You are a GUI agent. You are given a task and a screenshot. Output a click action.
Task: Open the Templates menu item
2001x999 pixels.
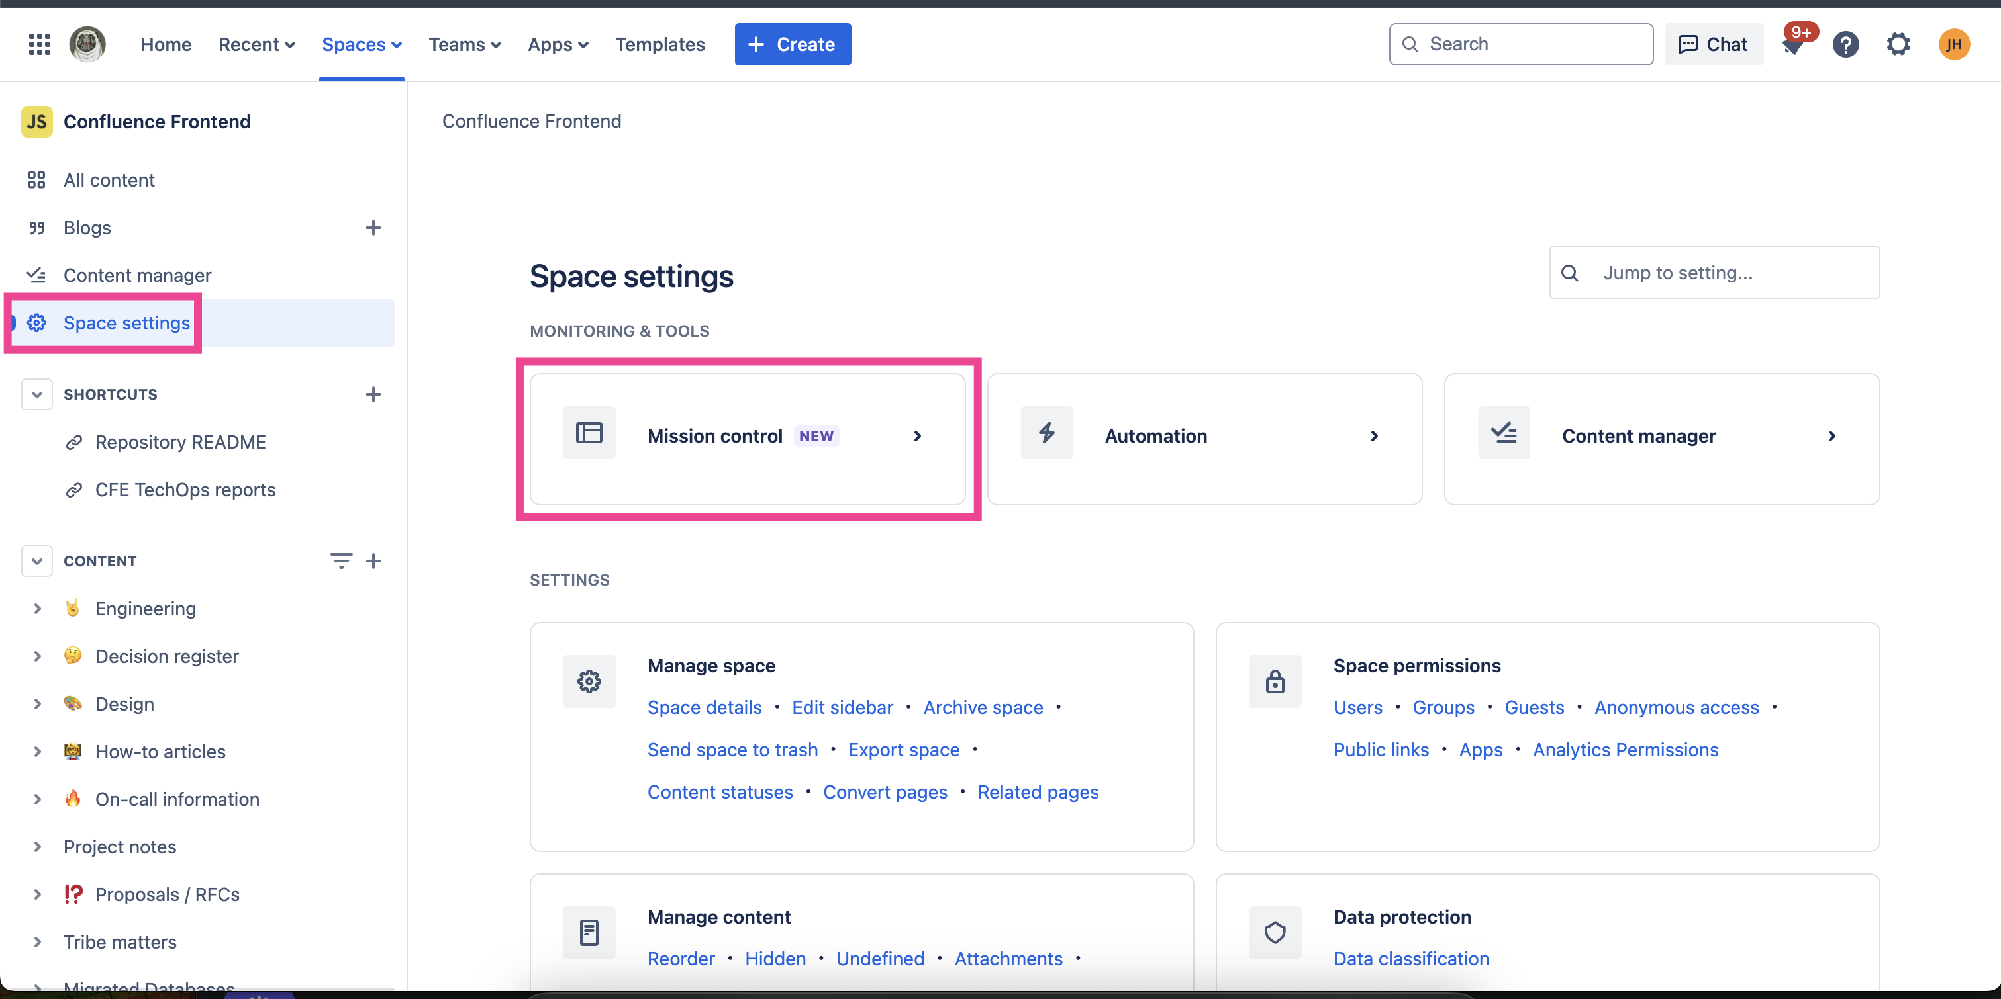[659, 44]
